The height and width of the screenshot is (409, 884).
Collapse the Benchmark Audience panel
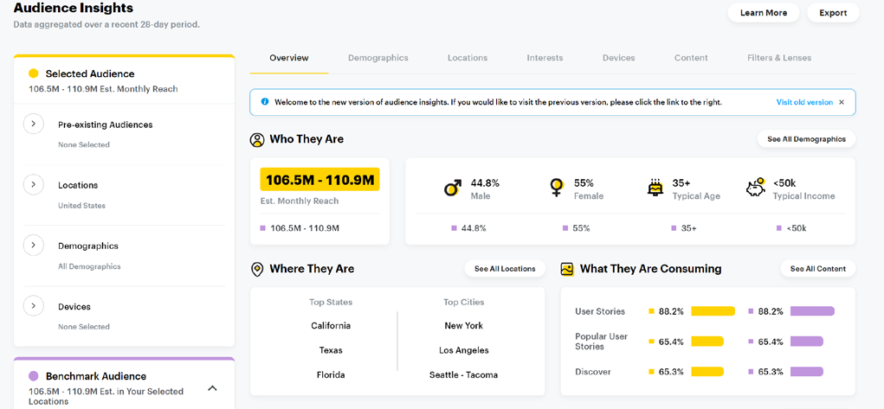[x=212, y=388]
